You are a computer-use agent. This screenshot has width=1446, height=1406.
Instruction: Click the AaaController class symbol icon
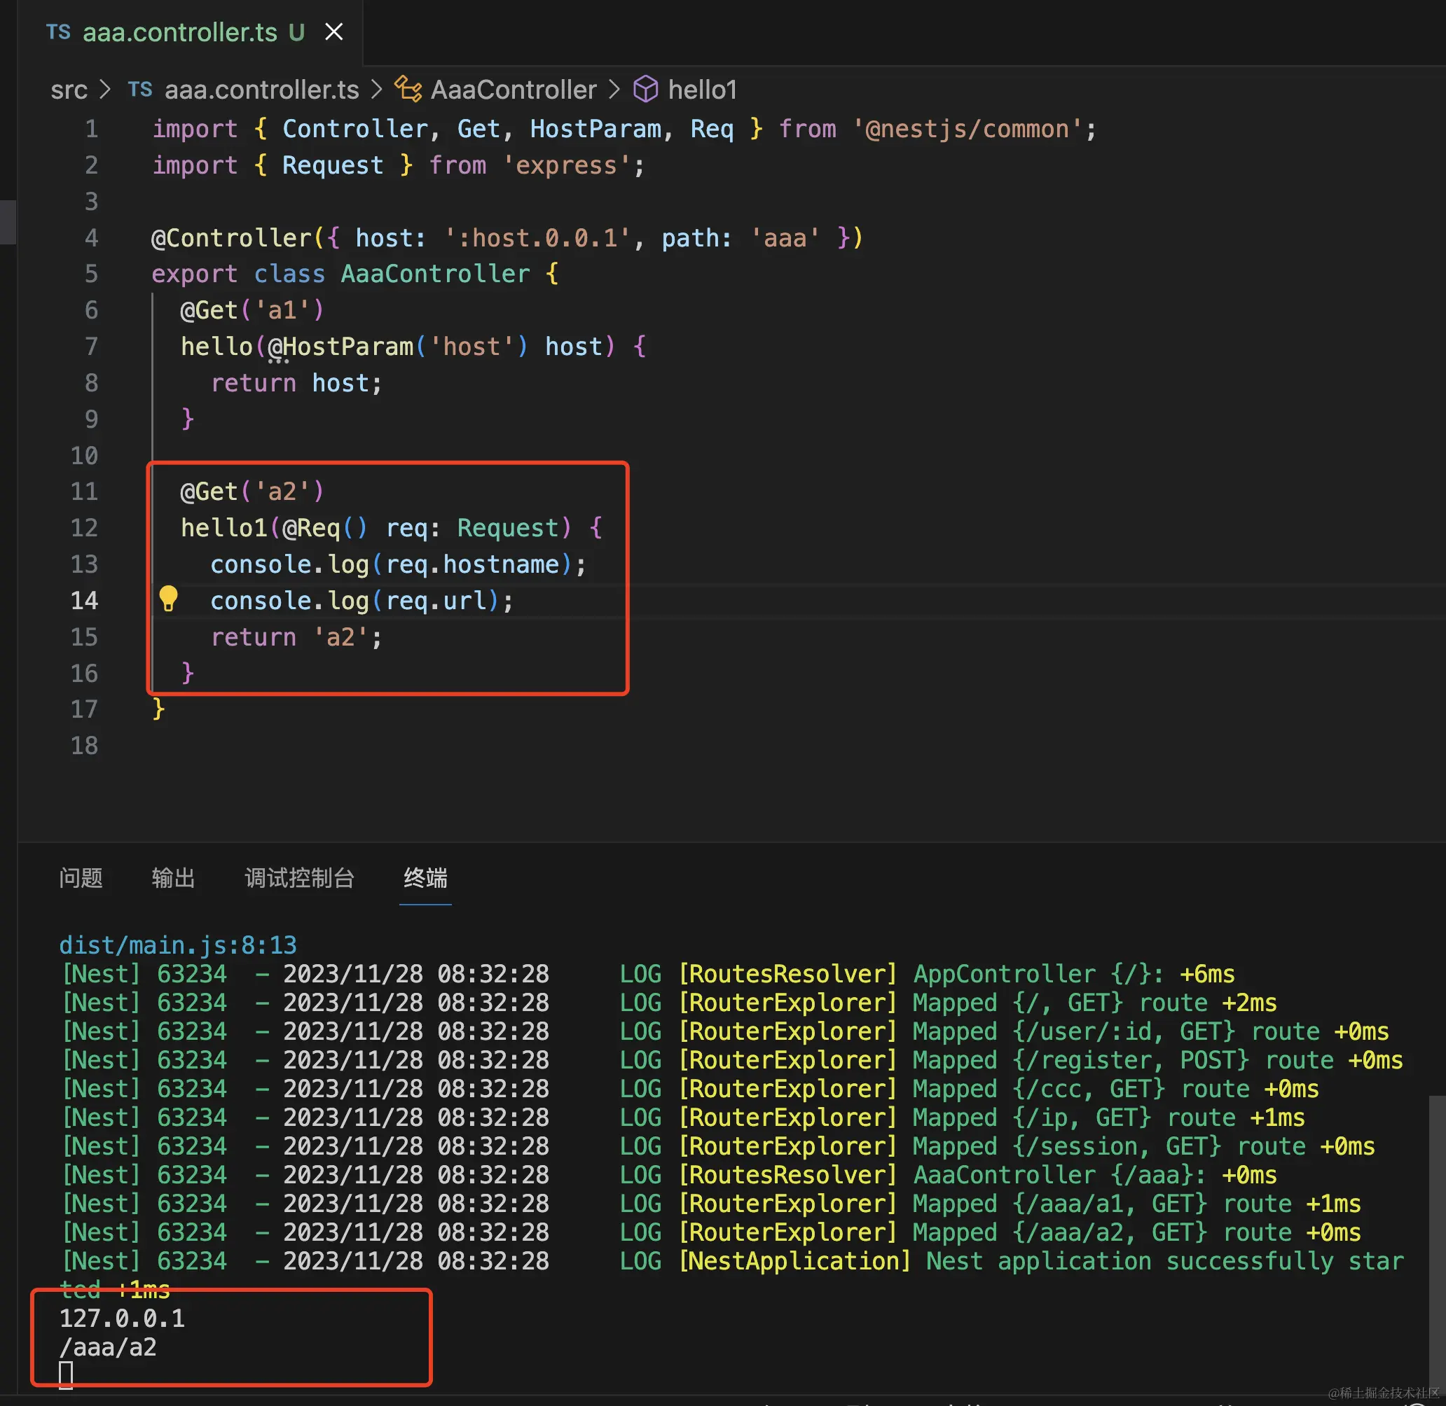coord(408,90)
